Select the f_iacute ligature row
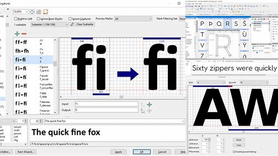This screenshot has height=156, width=278. point(33,77)
